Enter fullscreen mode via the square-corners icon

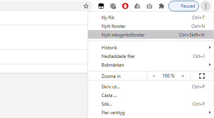[202, 76]
